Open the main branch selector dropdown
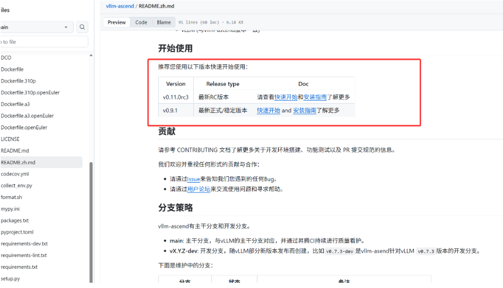The image size is (503, 288). click(x=35, y=27)
